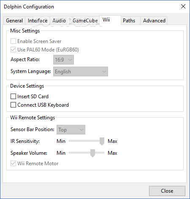Screen dimensions: 190x199
Task: Click Min label of Speaker Volume
Action: [x=61, y=153]
